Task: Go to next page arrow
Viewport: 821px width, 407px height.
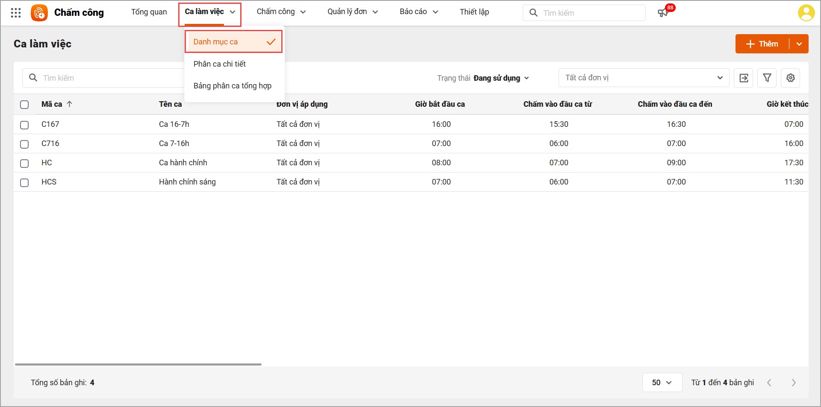Action: (794, 383)
